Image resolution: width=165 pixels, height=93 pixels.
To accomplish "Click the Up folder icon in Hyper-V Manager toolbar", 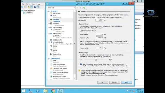I will tap(29, 7).
